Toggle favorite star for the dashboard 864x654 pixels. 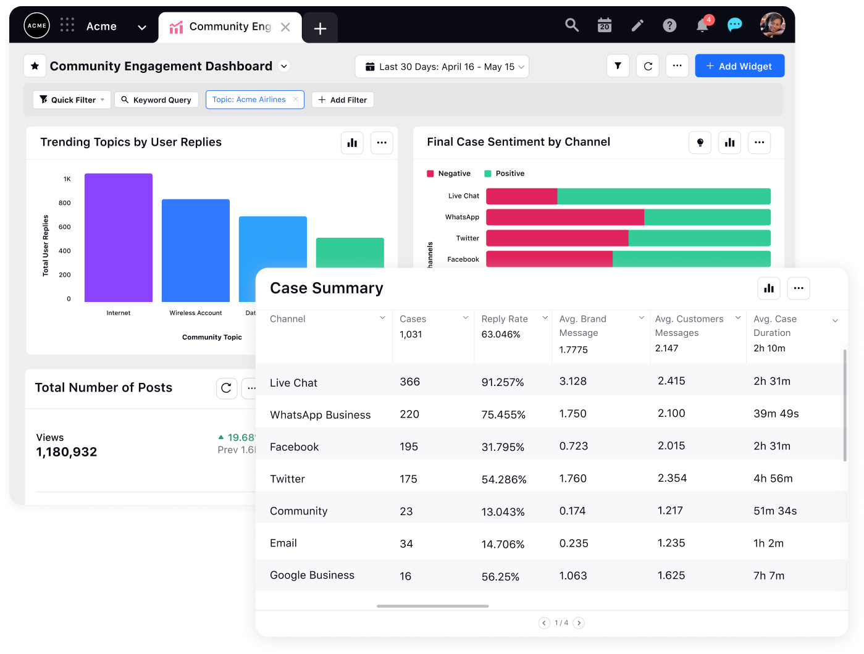click(x=35, y=66)
